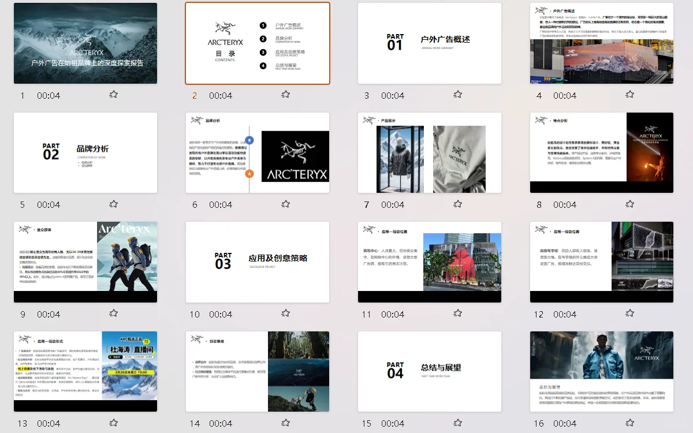Screen dimensions: 693x433
Task: Click the slide number 2 label
Action: point(195,96)
